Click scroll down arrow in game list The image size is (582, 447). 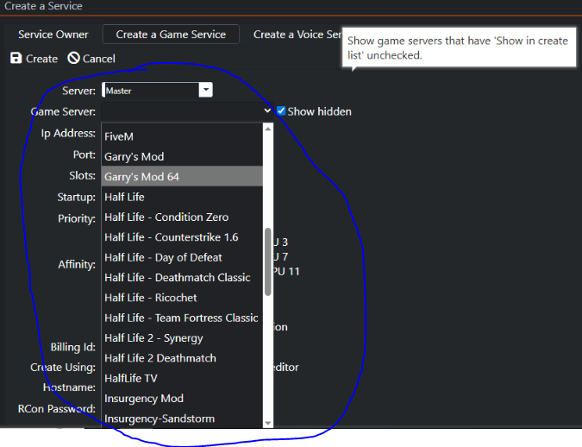tap(268, 422)
